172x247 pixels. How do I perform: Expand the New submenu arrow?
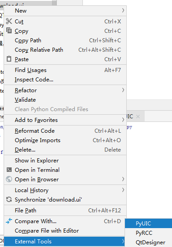(x=123, y=10)
